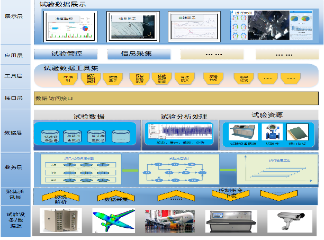Screen dimensions: 324x240
Task: Select the green interface protocol board image
Action: coord(297,132)
